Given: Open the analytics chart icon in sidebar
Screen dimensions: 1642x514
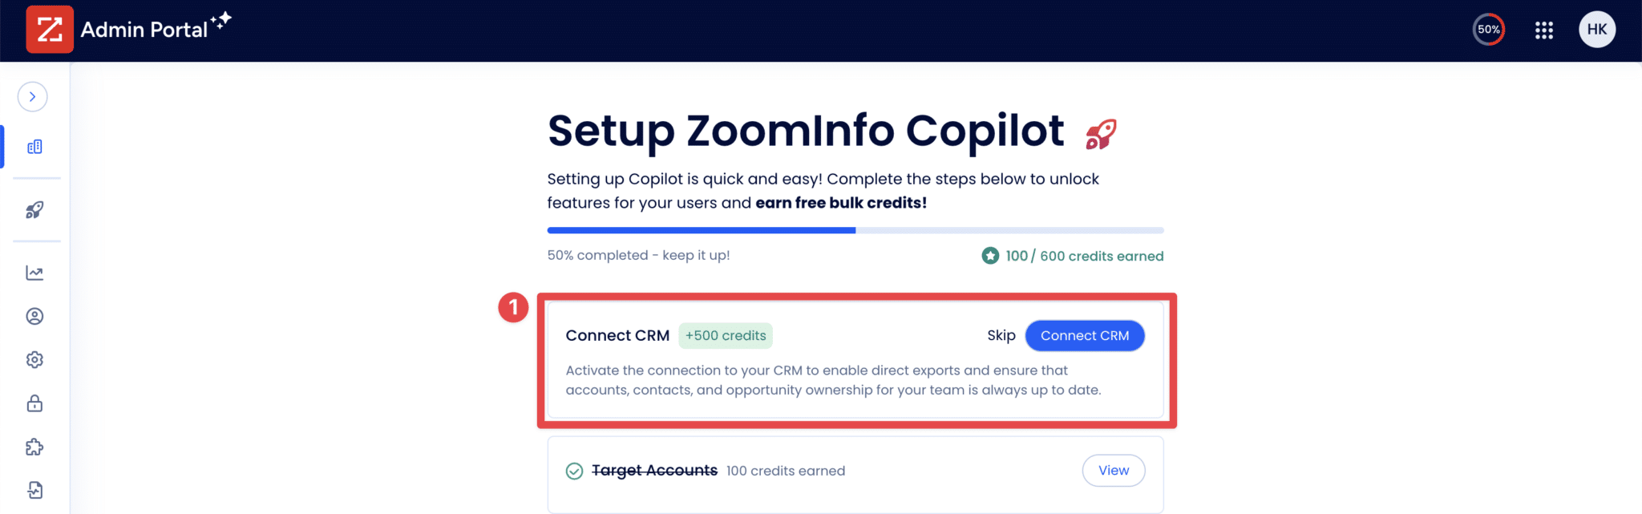Looking at the screenshot, I should tap(34, 273).
